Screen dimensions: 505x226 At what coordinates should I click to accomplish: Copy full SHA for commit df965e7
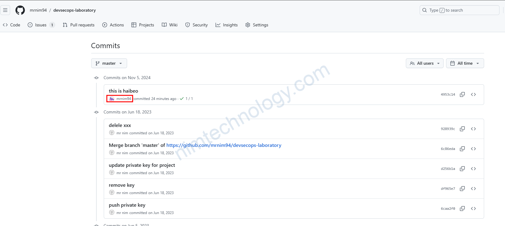tap(462, 189)
